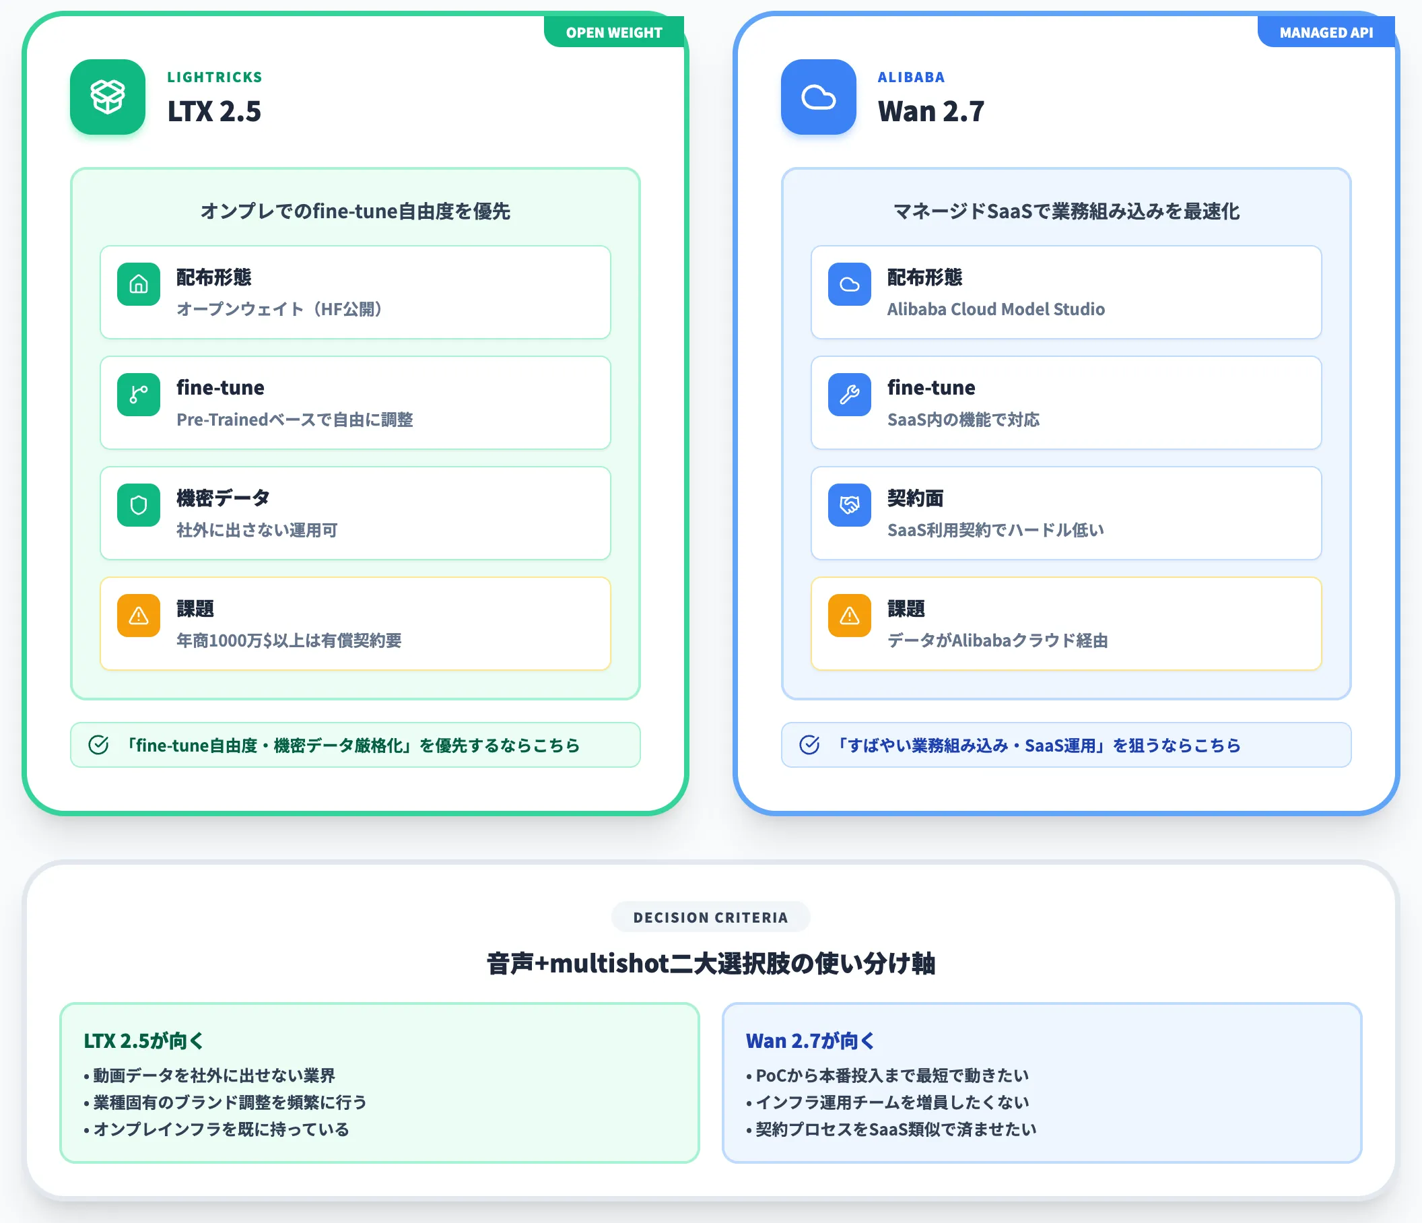Viewport: 1422px width, 1223px height.
Task: Click the warning icon beside データがAlibabaクラウド経由
Action: click(850, 615)
